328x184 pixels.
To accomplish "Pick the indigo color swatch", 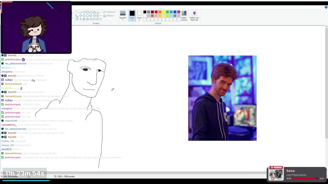I will [175, 12].
